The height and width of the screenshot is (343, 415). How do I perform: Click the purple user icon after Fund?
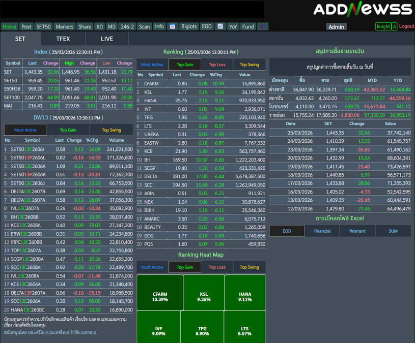point(262,26)
